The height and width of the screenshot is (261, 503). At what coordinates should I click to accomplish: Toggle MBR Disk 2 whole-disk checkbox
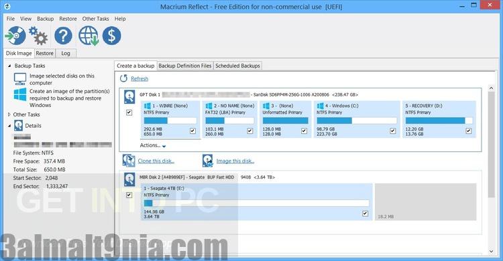[x=129, y=195]
